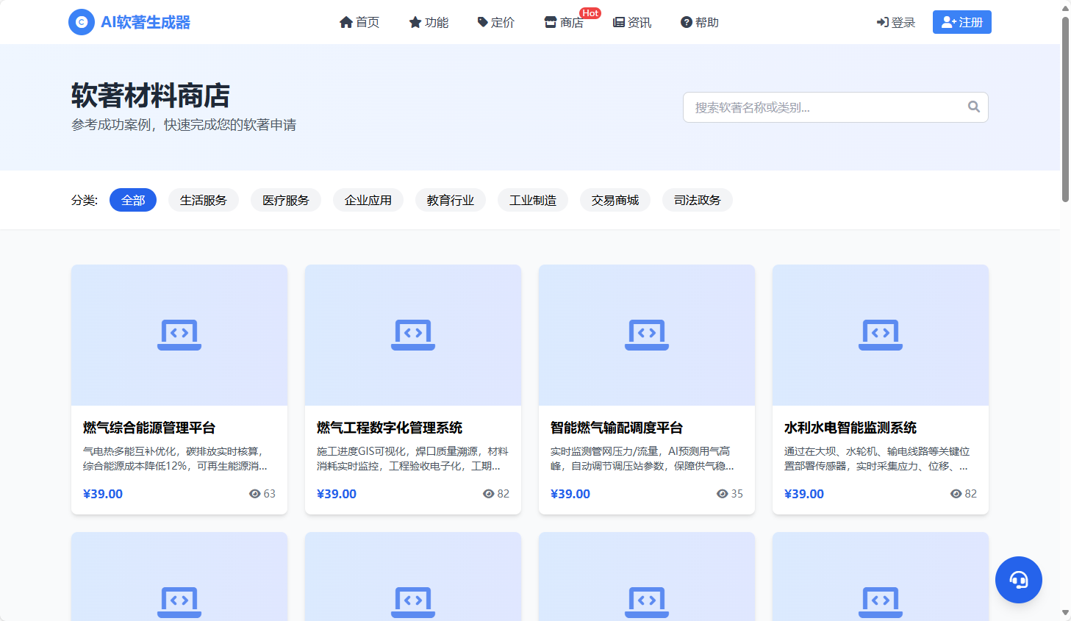
Task: Click the question mark icon beside 帮助
Action: point(687,23)
